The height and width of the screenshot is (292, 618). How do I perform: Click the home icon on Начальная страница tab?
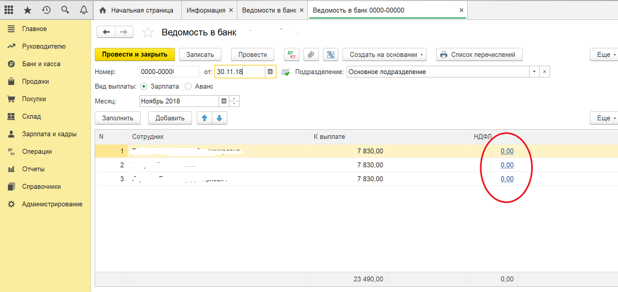tap(103, 10)
